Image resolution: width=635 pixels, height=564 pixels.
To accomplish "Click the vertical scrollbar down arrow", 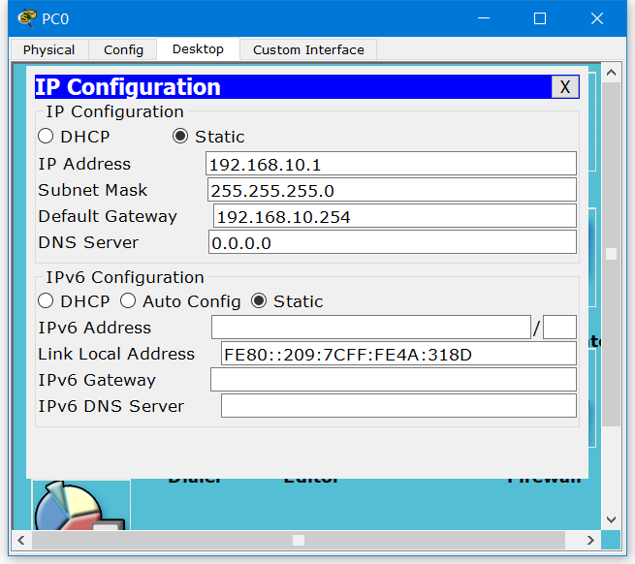I will point(611,519).
